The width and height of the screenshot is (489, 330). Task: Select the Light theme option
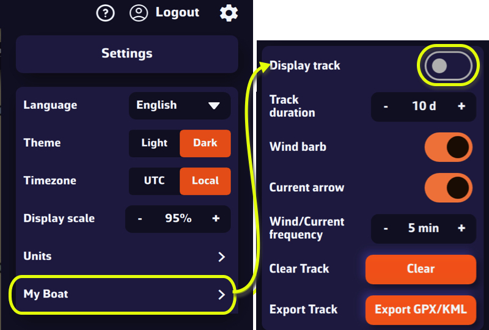coord(154,143)
